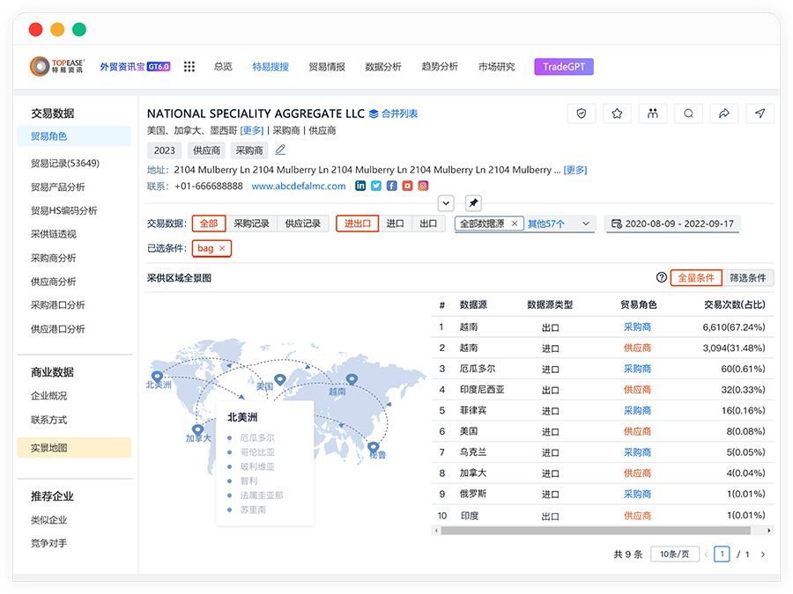Select 采购记录 transaction data filter

point(251,224)
